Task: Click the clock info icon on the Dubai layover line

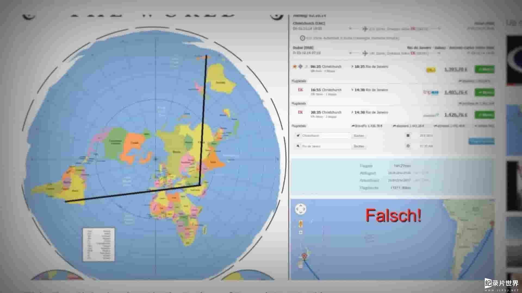Action: (302, 38)
